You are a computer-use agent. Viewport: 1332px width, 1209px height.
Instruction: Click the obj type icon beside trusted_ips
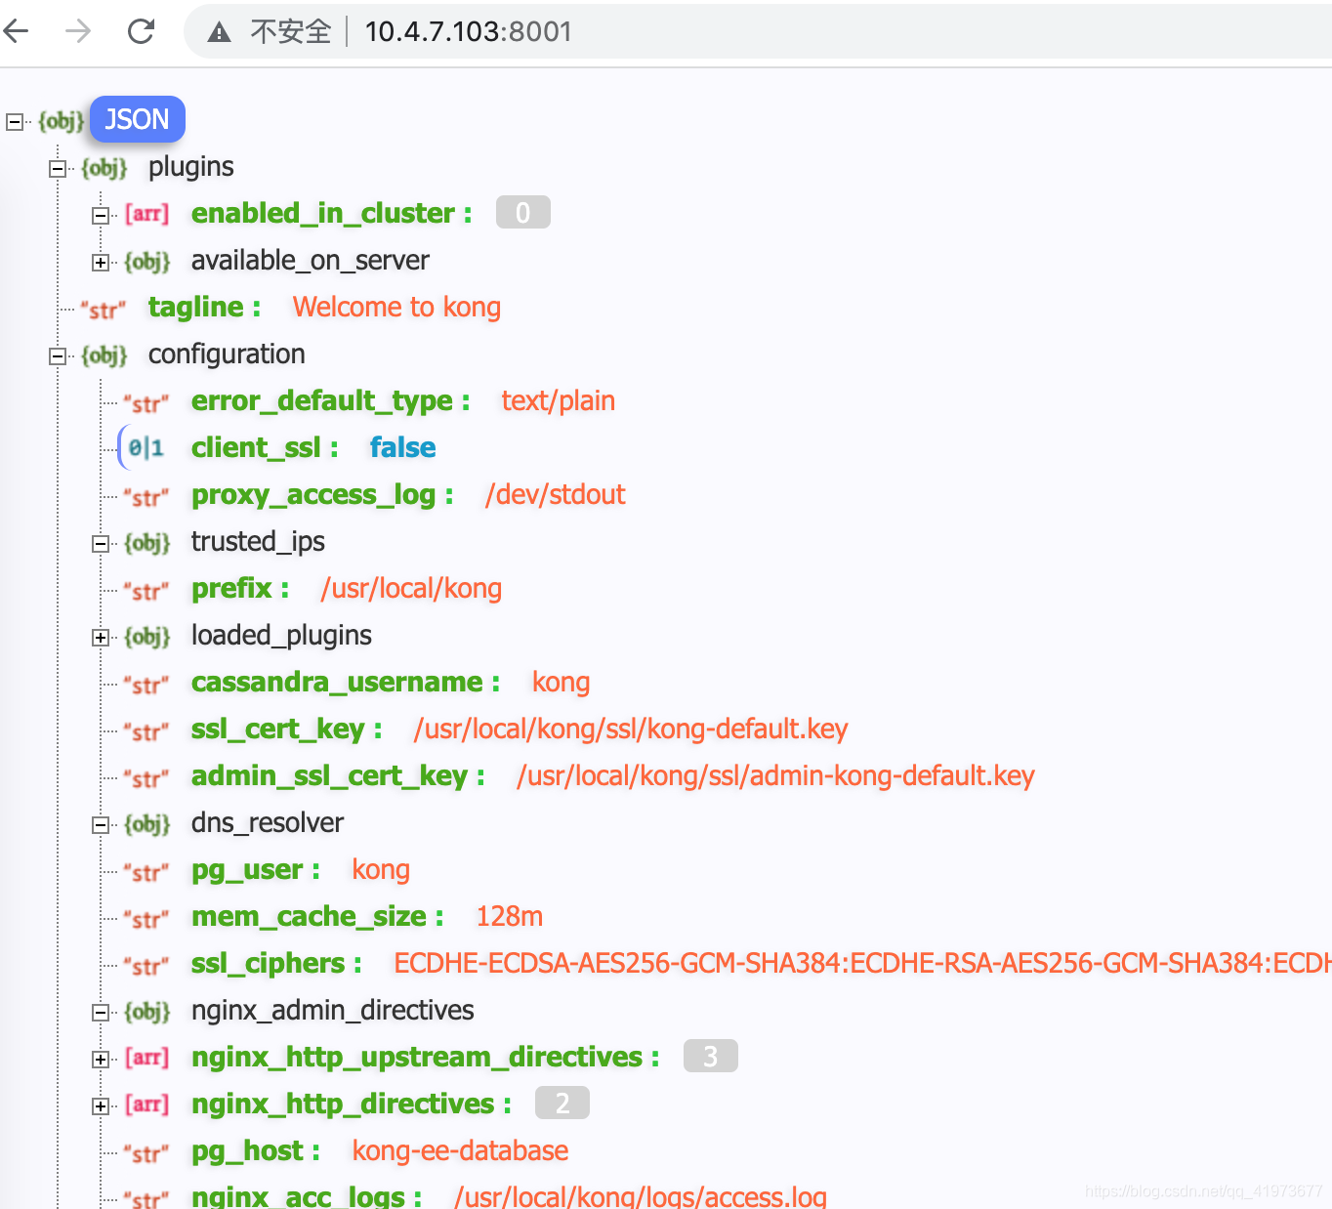click(147, 543)
